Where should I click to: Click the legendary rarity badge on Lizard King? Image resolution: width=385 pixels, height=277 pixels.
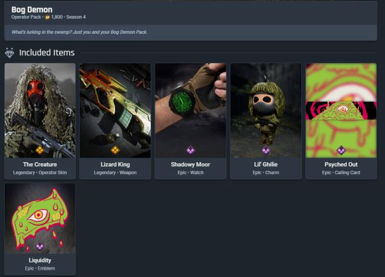(x=115, y=149)
